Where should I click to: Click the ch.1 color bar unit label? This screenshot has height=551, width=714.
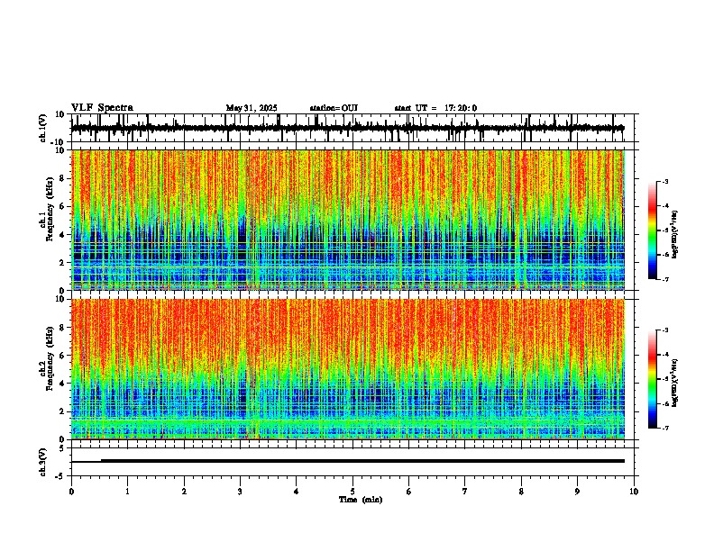(674, 235)
